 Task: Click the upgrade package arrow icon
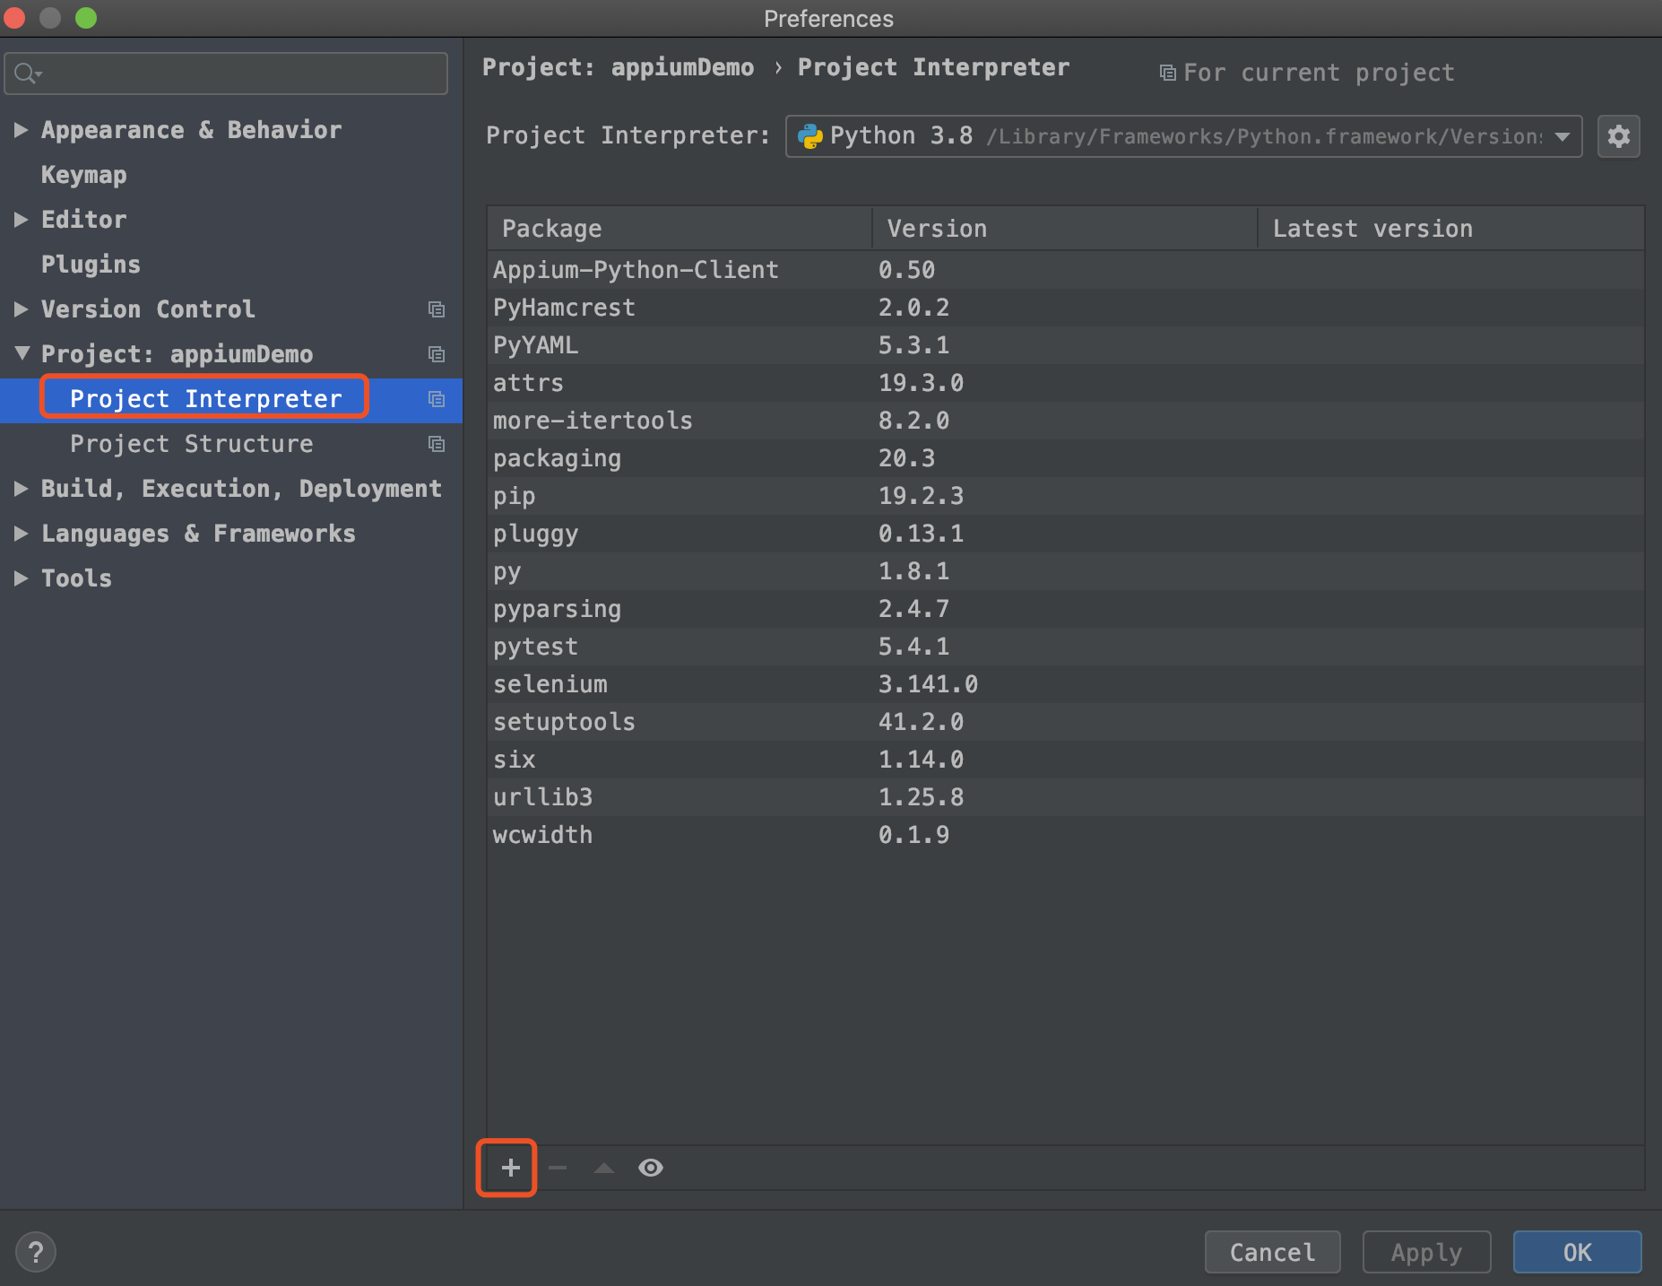coord(604,1168)
